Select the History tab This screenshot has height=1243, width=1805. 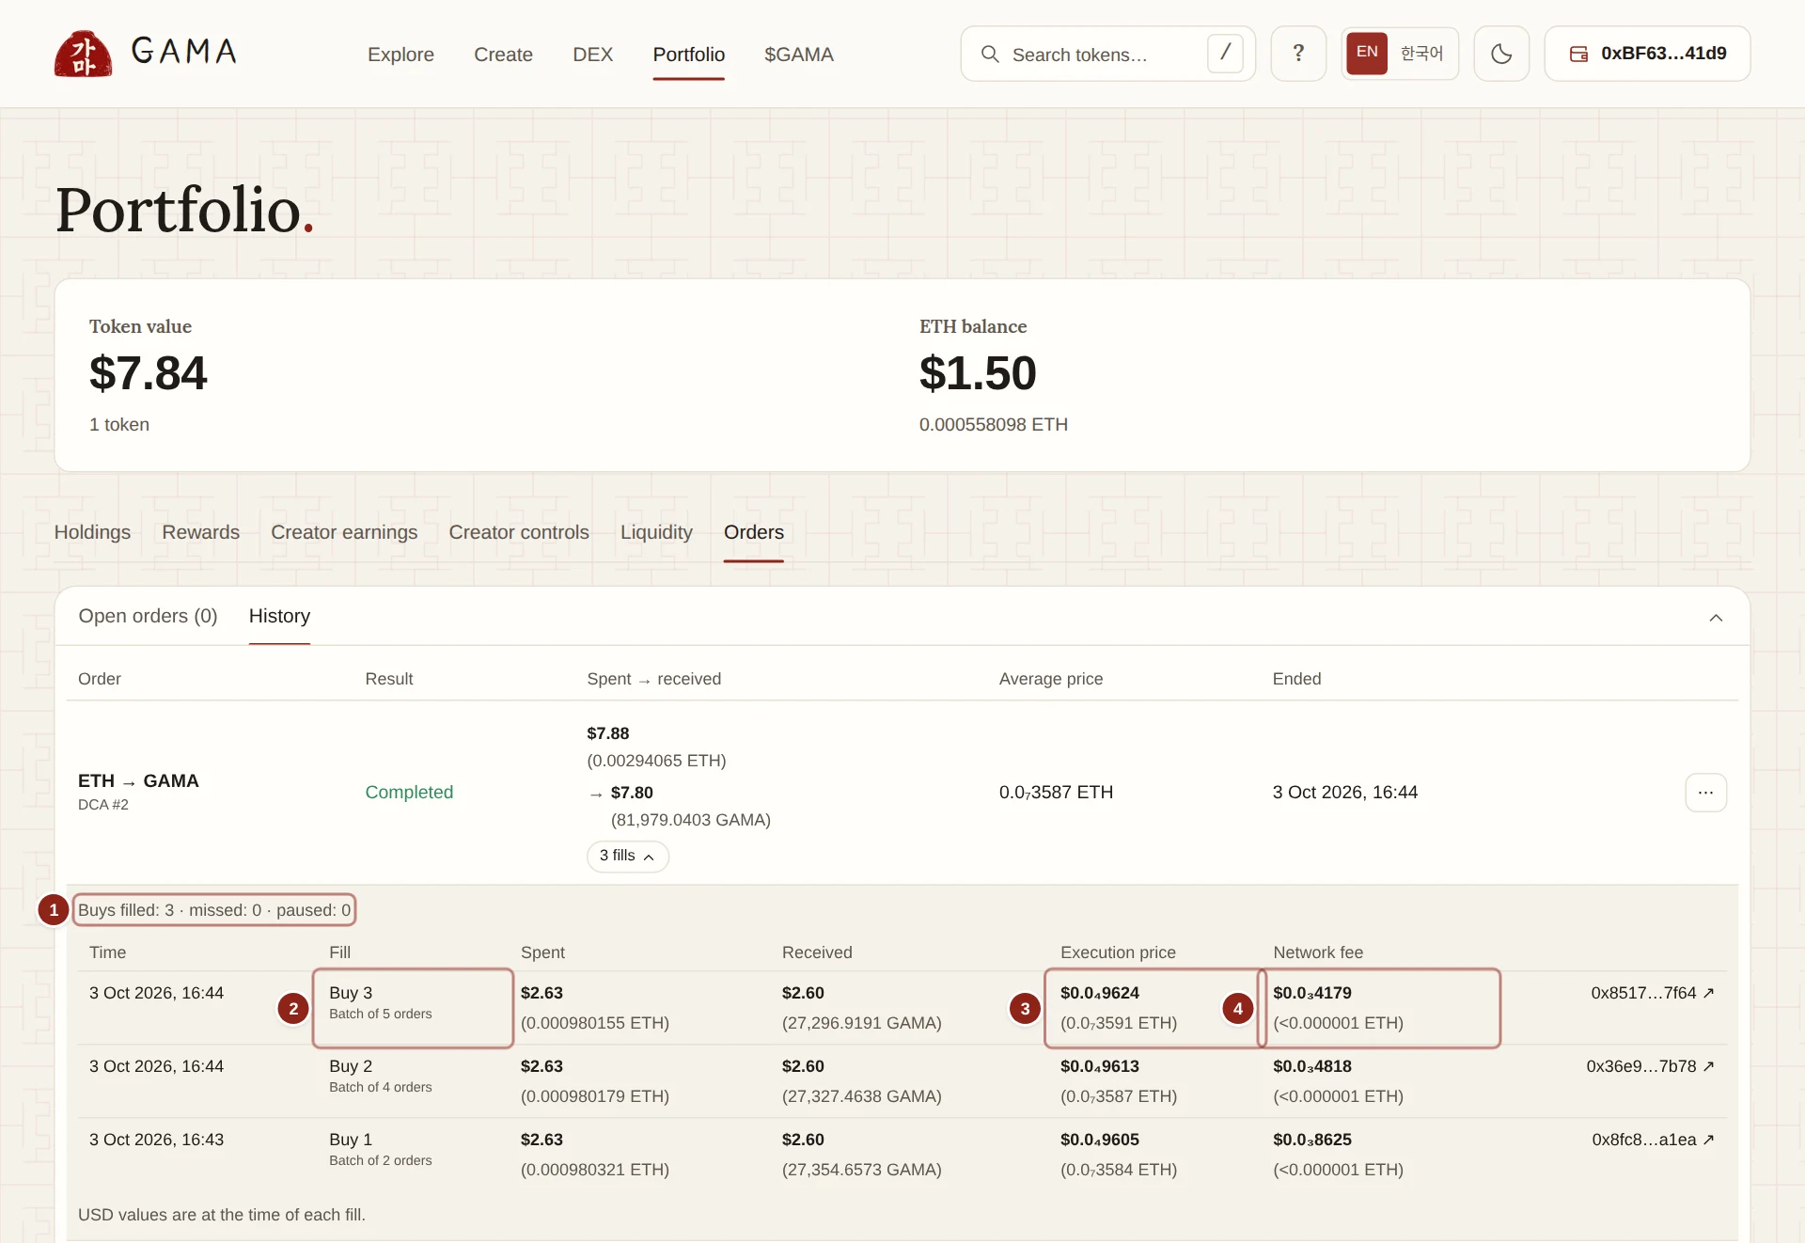pos(279,616)
